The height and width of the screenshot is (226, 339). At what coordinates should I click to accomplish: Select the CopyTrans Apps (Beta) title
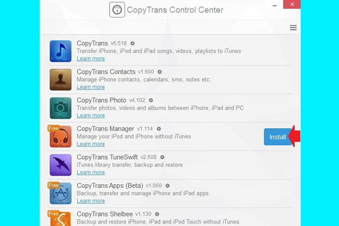click(x=110, y=186)
